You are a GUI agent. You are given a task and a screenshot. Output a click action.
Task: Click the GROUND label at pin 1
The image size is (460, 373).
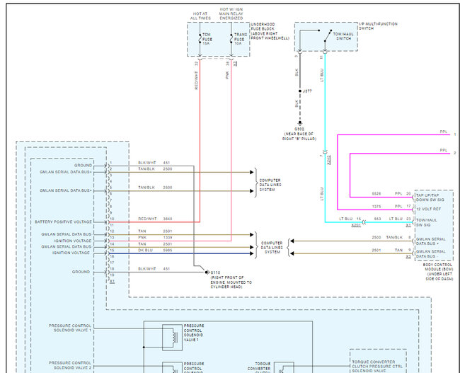pos(83,165)
